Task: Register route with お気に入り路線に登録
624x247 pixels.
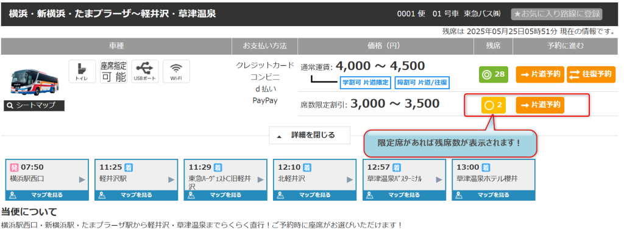Action: coord(556,13)
